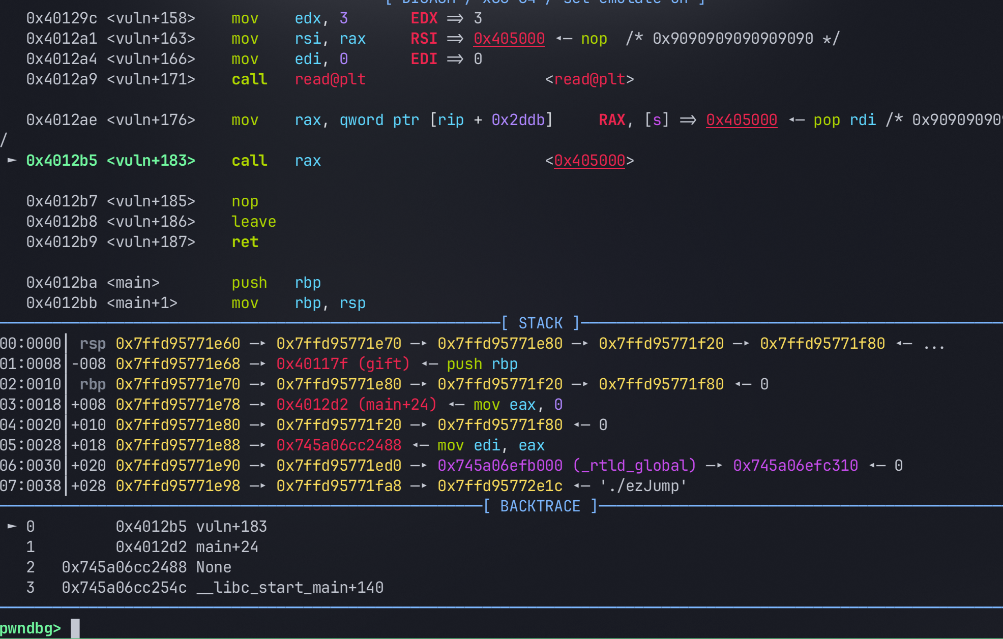
Task: Click the BACKTRACE section header
Action: [540, 506]
